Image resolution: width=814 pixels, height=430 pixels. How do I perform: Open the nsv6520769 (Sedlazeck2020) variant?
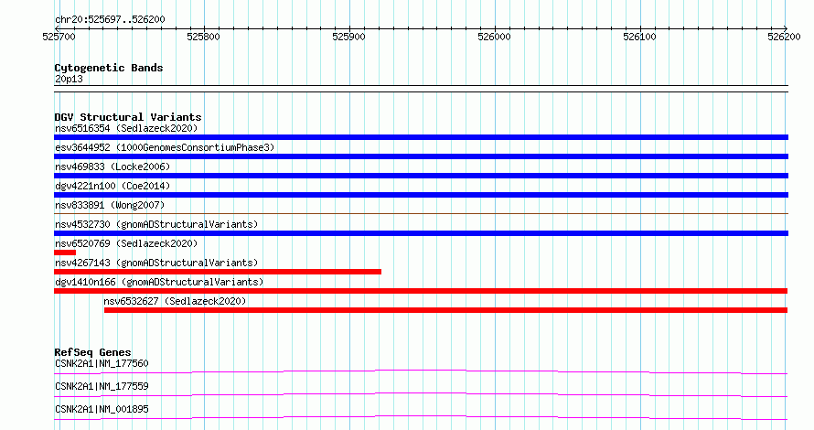126,243
